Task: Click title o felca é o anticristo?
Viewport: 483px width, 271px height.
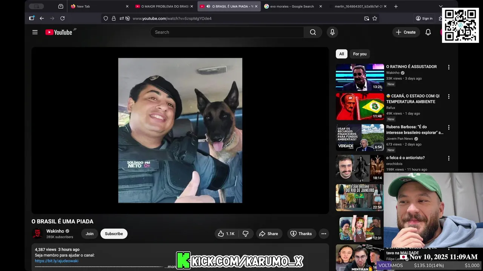Action: (405, 158)
